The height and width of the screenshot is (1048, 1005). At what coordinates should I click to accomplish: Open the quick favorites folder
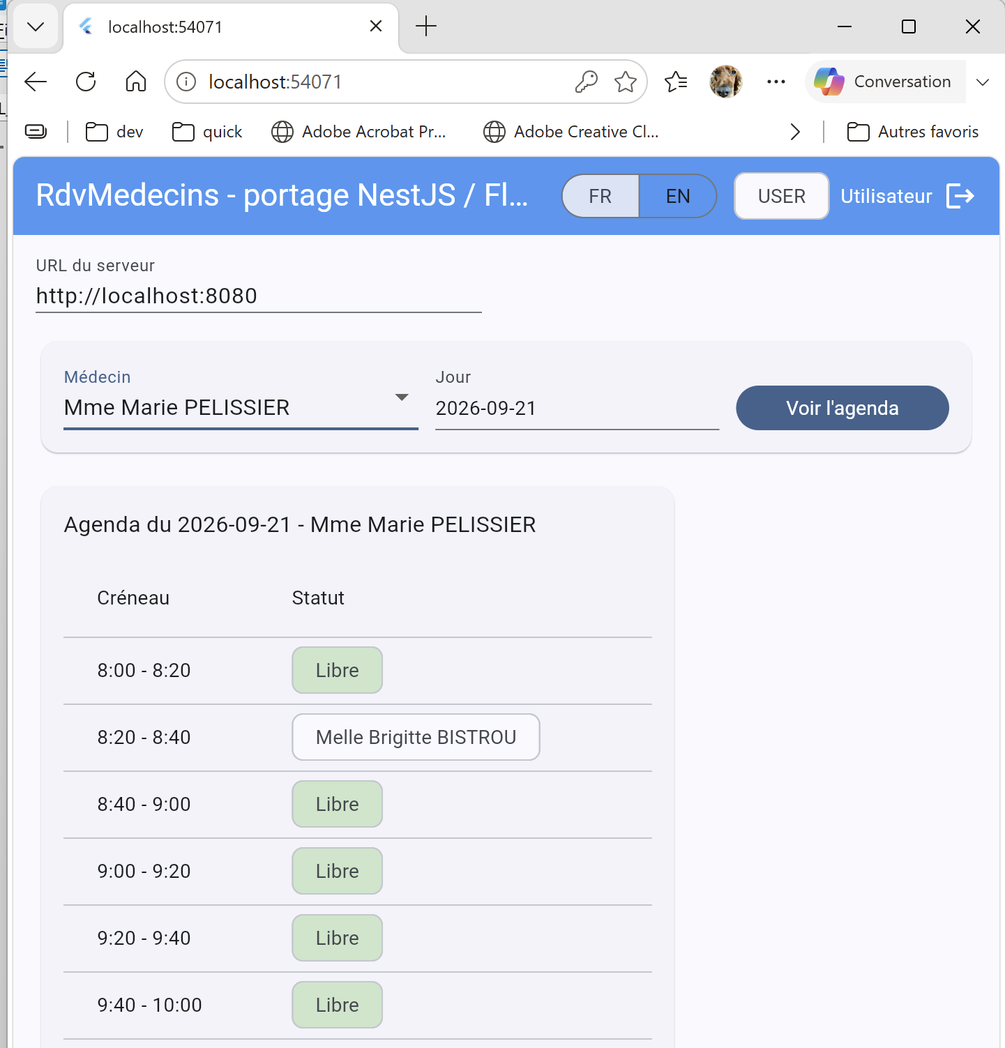pyautogui.click(x=207, y=132)
